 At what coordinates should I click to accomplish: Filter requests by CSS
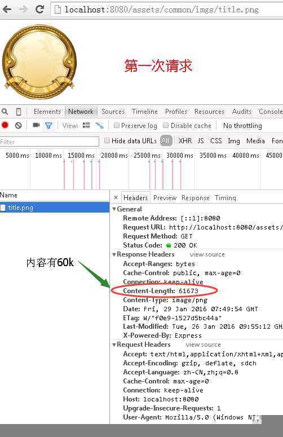(x=216, y=141)
